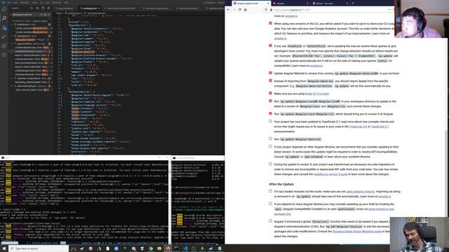Open Firefox from the Windows taskbar
The height and width of the screenshot is (252, 449).
(x=168, y=248)
